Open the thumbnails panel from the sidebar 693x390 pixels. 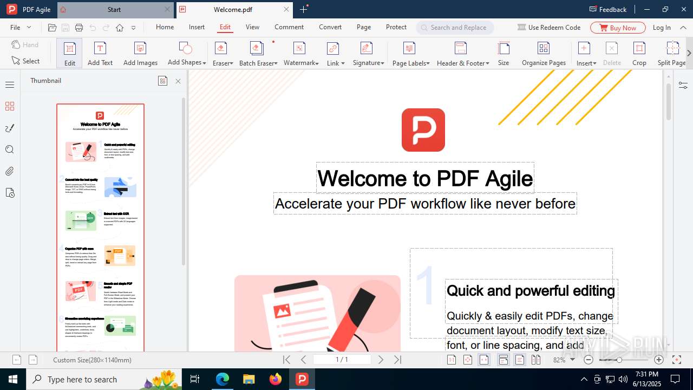tap(10, 106)
